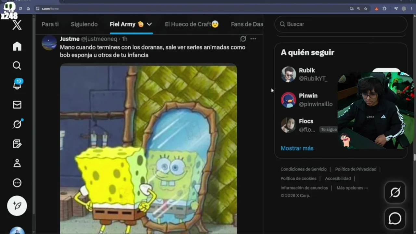Switch to the Siguiendo tab
Screen dimensions: 416x234
pos(84,24)
